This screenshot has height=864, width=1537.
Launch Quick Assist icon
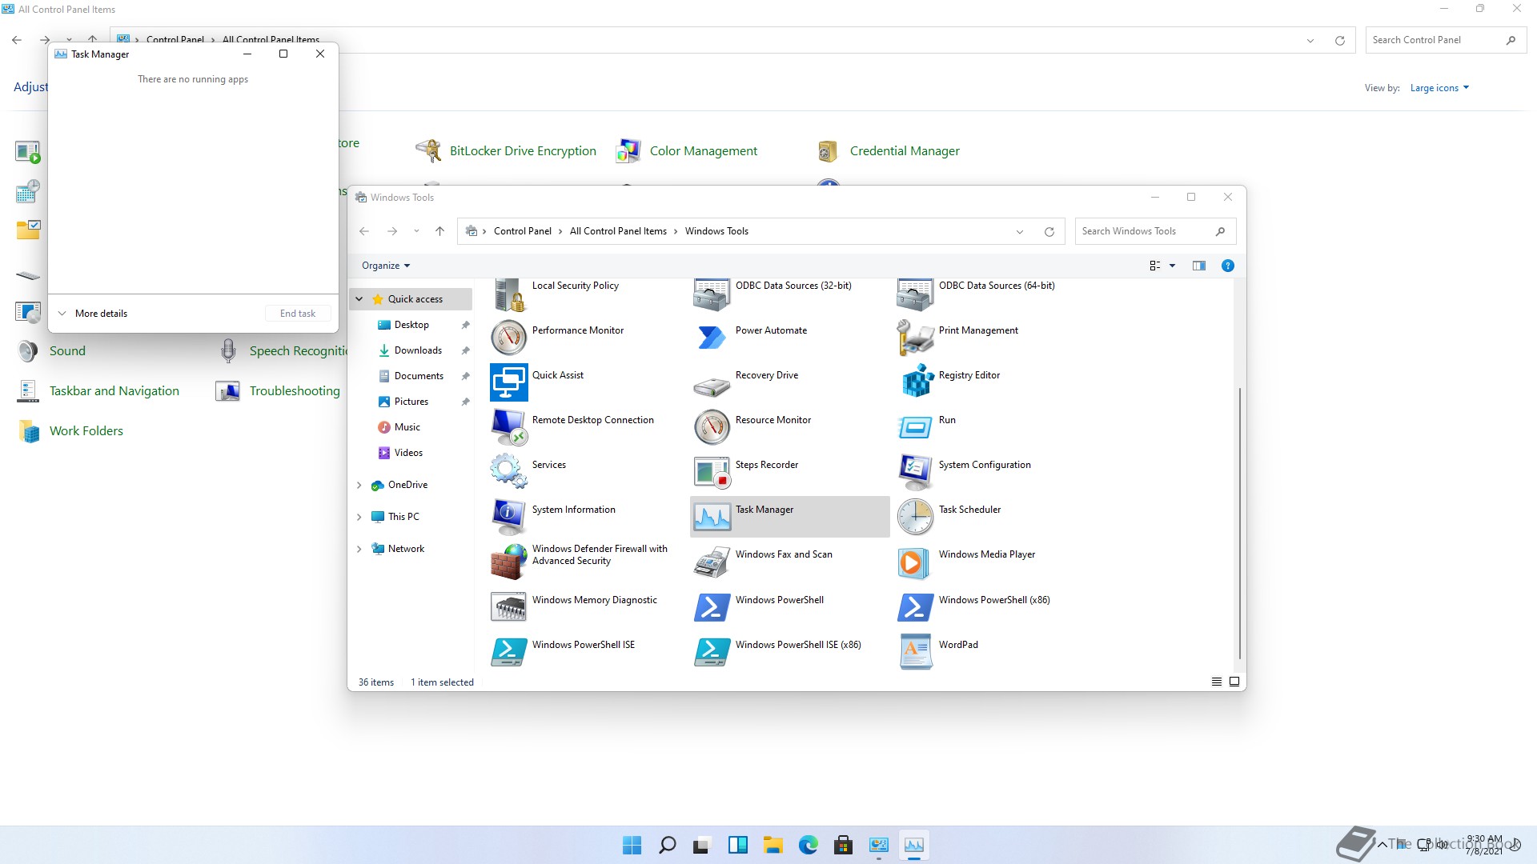pyautogui.click(x=509, y=383)
